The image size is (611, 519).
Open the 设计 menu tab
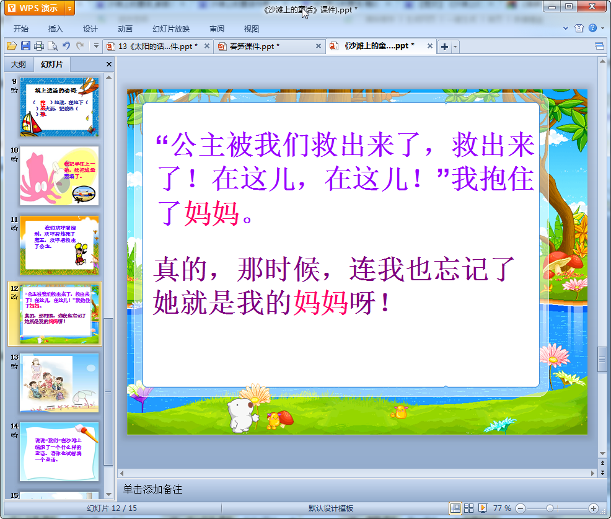(x=90, y=29)
